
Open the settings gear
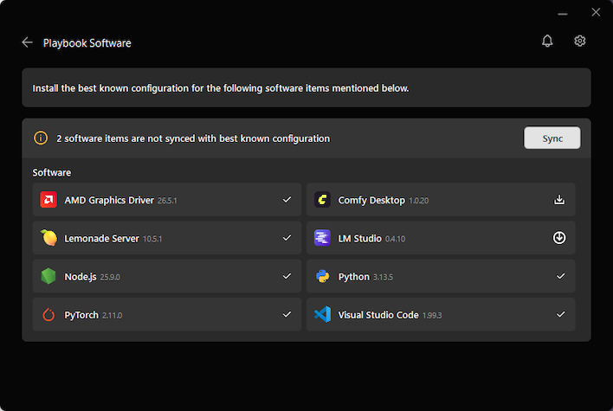580,41
